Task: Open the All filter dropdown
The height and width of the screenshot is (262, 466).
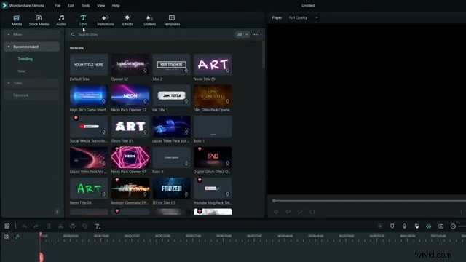Action: tap(242, 34)
